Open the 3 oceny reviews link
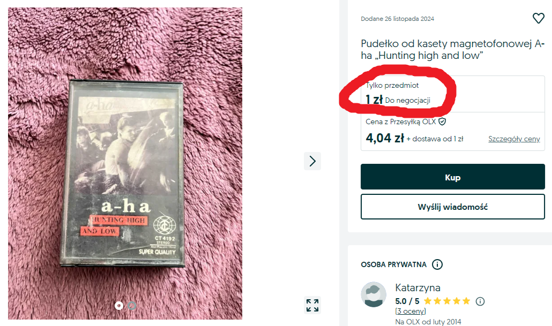This screenshot has height=326, width=552. point(411,311)
